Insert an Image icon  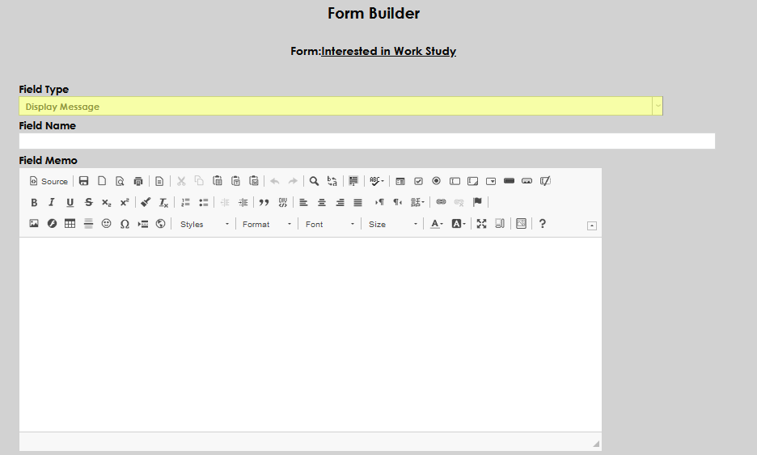(34, 223)
